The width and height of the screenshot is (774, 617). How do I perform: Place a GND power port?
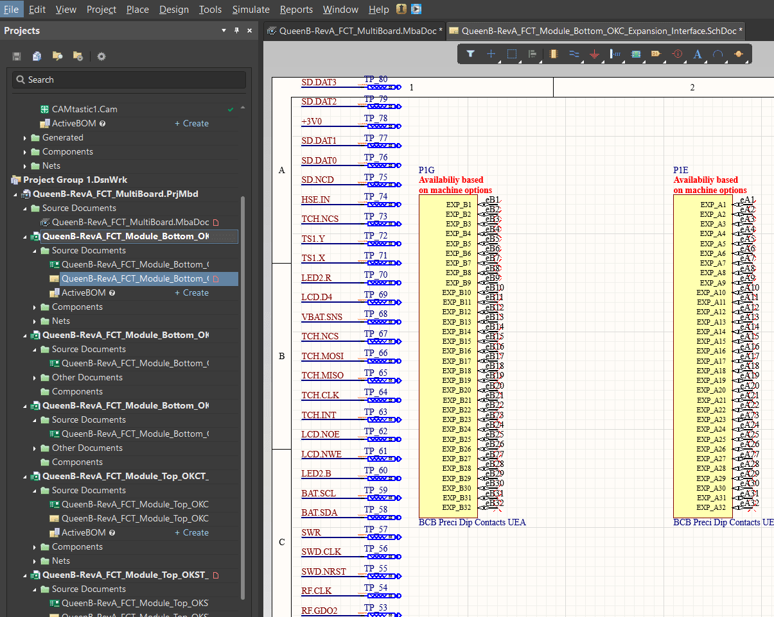pos(595,55)
